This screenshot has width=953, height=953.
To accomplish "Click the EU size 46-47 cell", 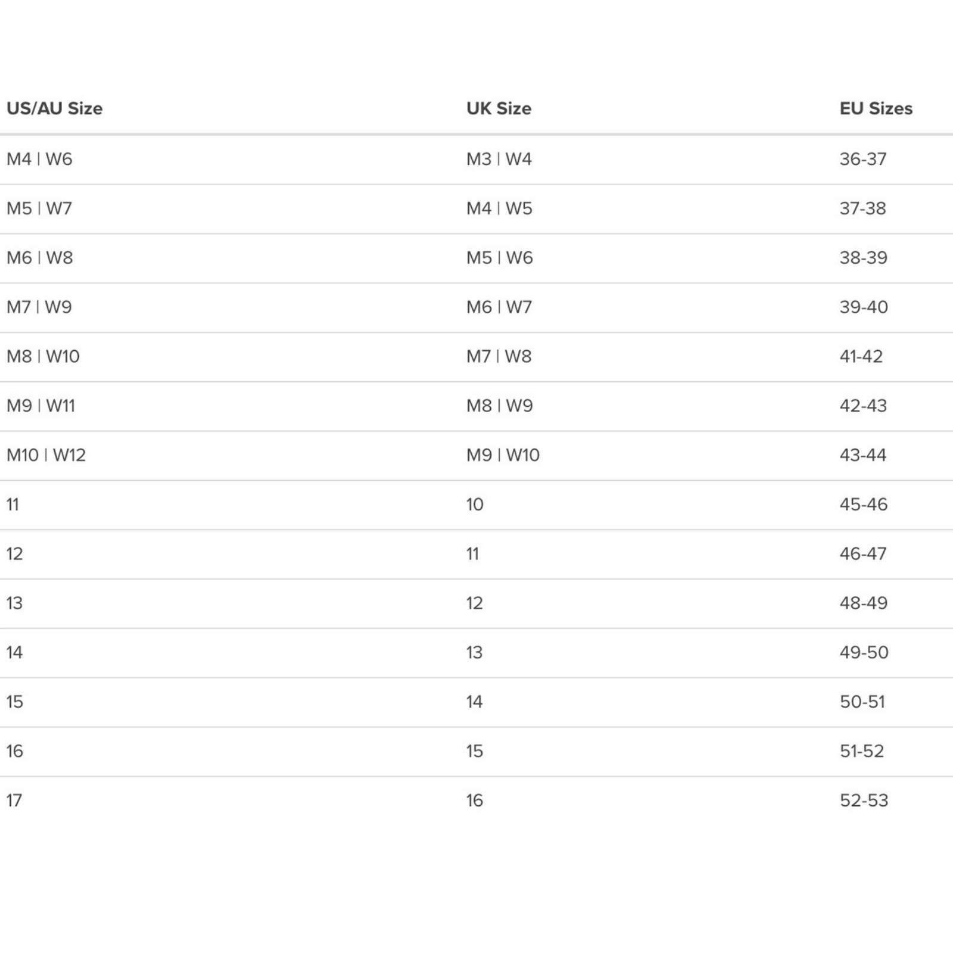I will [x=863, y=554].
